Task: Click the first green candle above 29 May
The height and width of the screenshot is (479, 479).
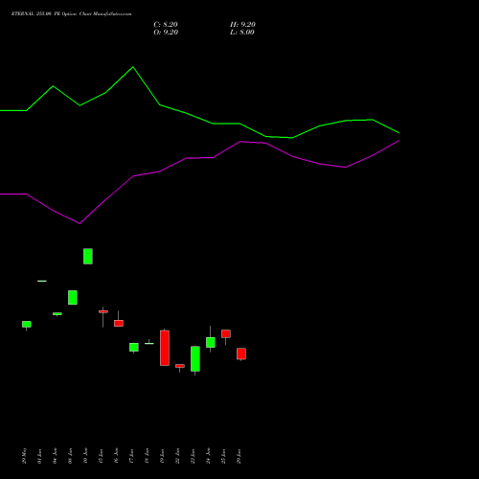Action: tap(27, 324)
